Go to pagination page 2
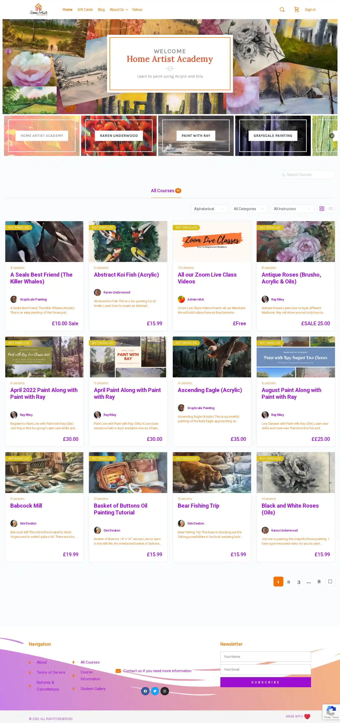Viewport: 340px width, 723px height. coord(288,581)
